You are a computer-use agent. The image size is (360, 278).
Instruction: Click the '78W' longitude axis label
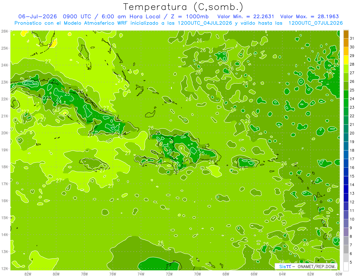click(84, 274)
